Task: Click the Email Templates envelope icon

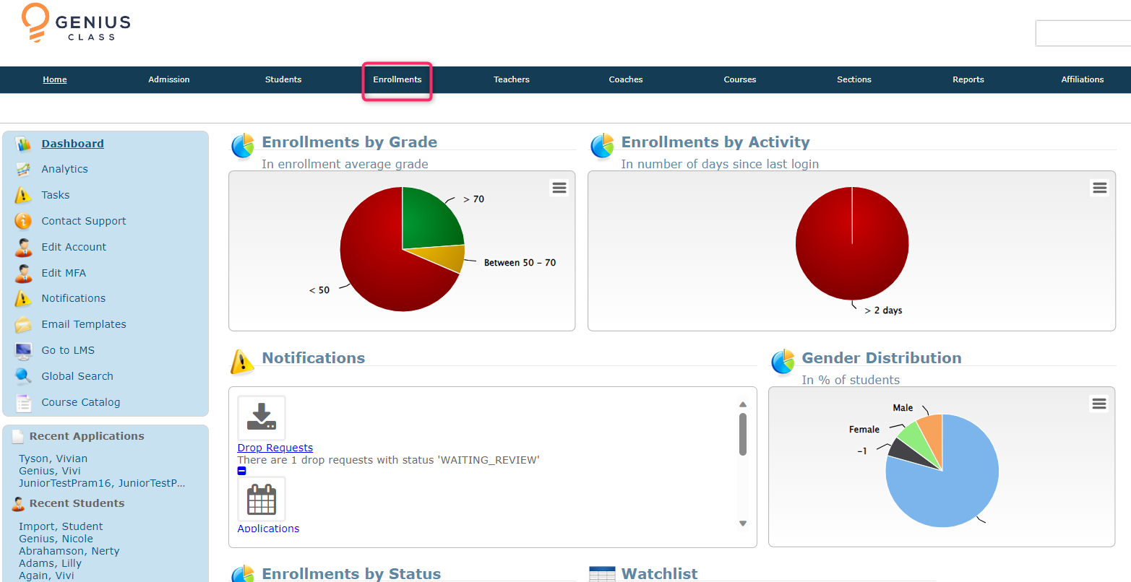Action: tap(23, 325)
